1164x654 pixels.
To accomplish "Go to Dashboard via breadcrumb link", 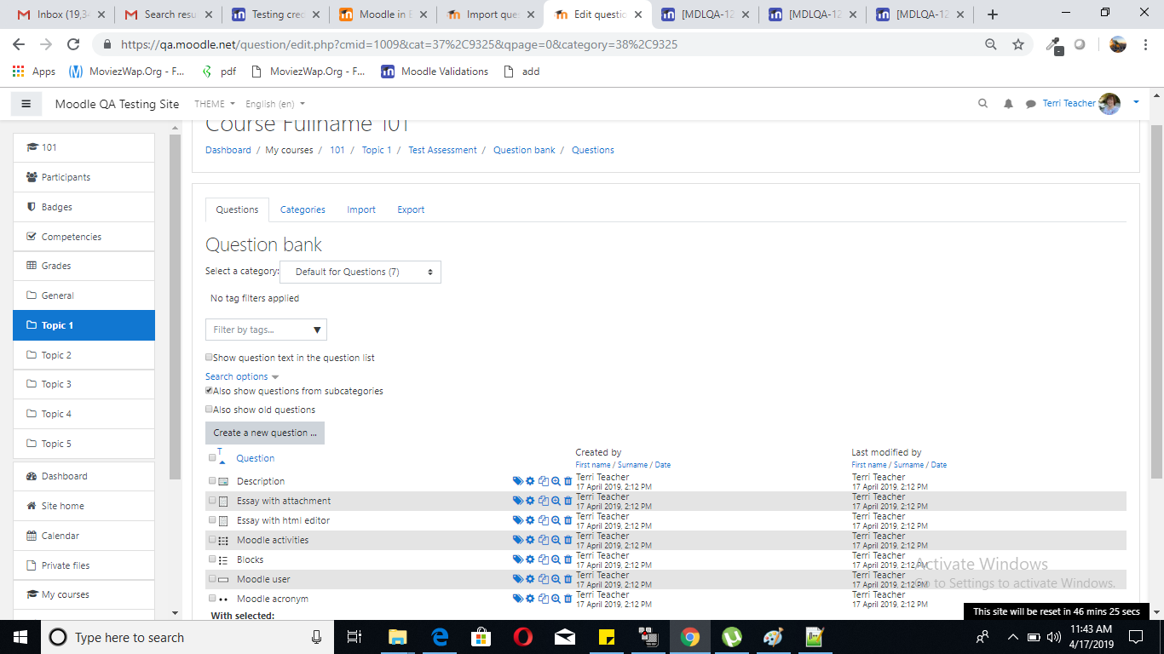I will (x=228, y=150).
